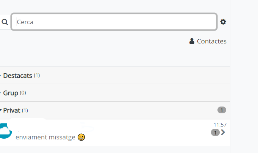The width and height of the screenshot is (258, 153).
Task: Click the Grup (0) count label
Action: tap(23, 93)
